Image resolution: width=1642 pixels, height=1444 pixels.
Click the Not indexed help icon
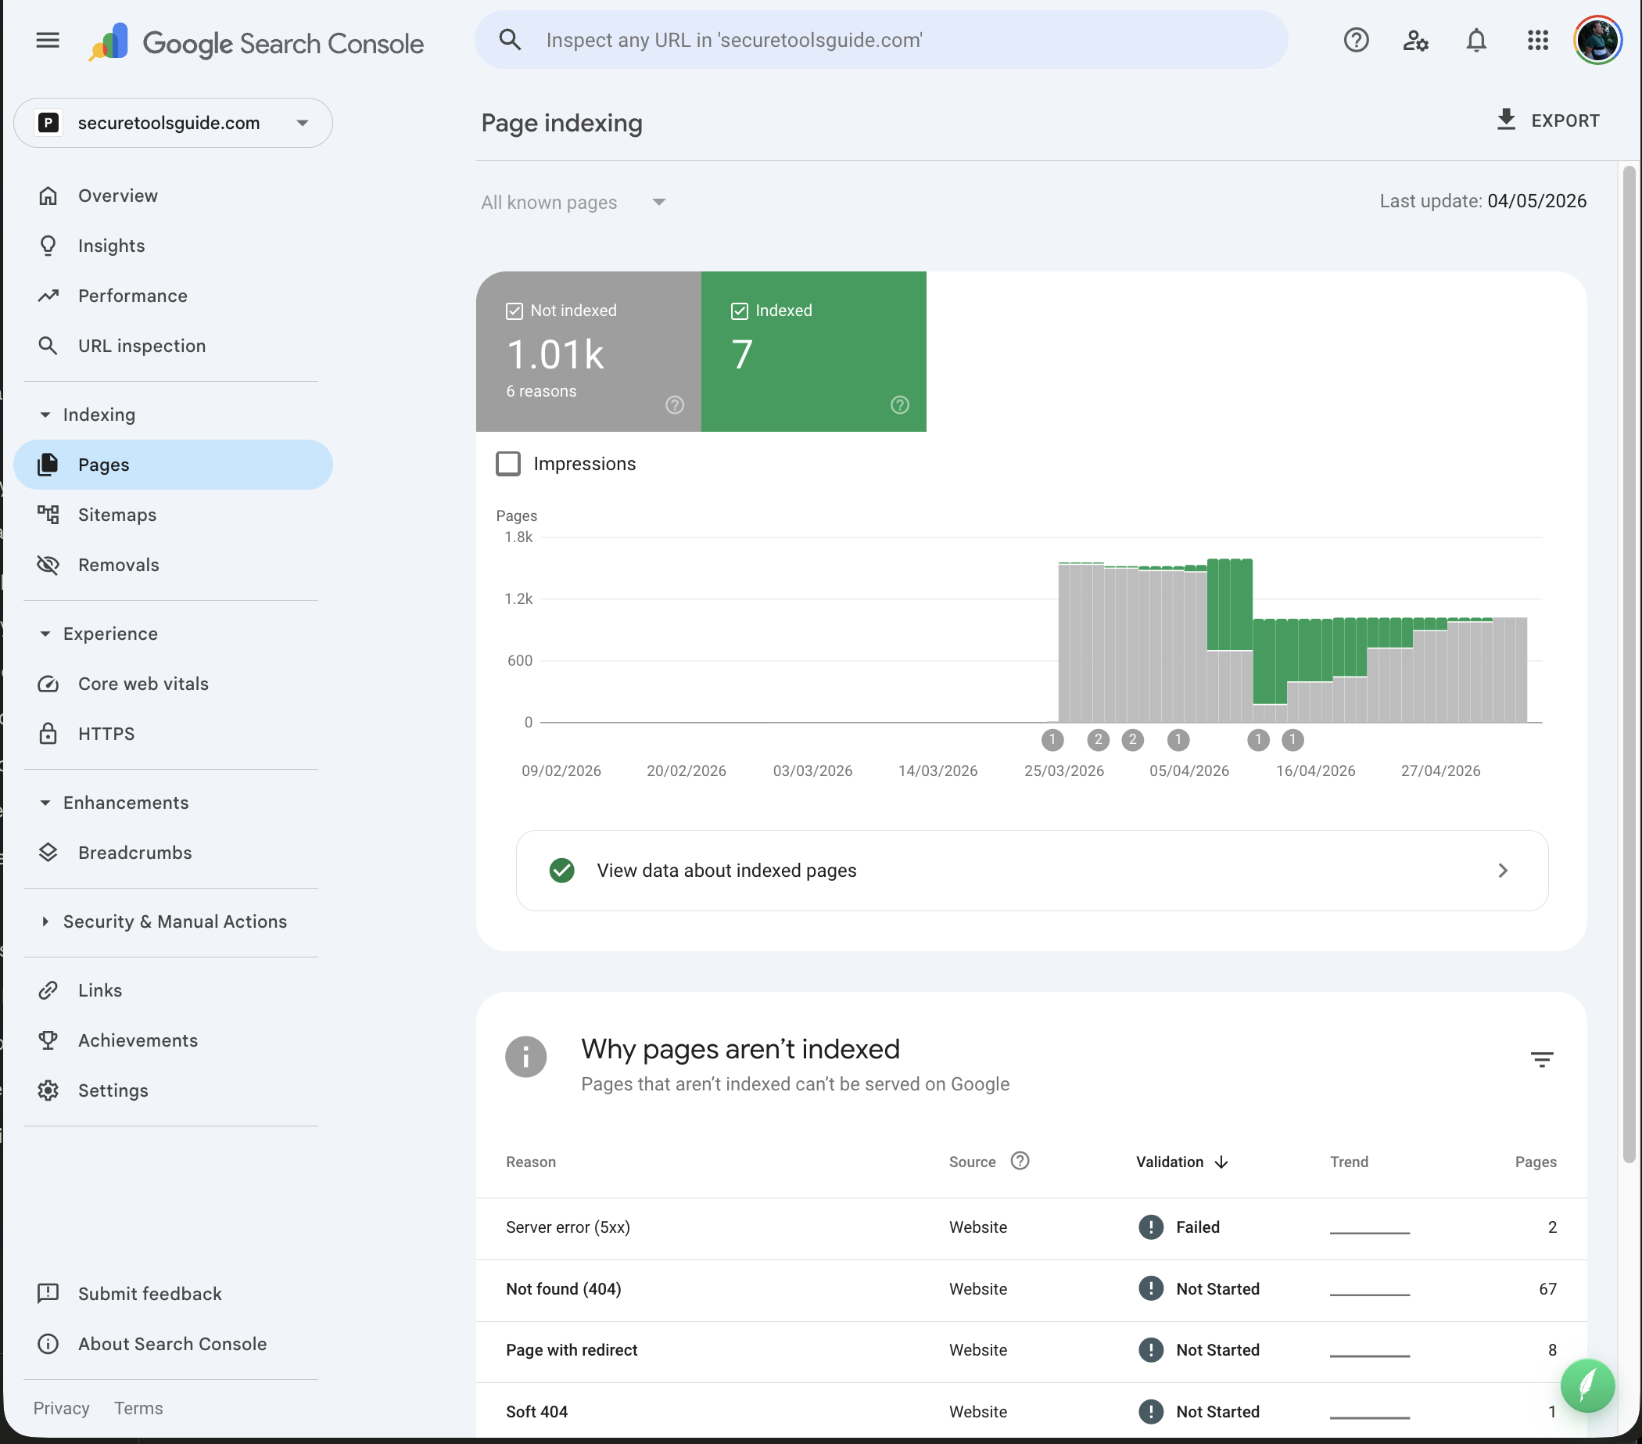click(x=675, y=405)
